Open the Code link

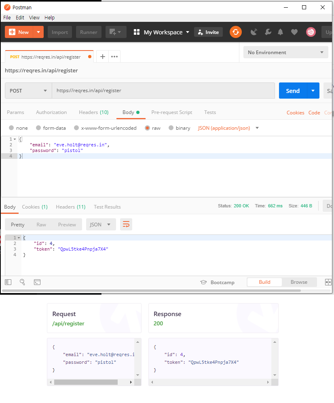(314, 112)
